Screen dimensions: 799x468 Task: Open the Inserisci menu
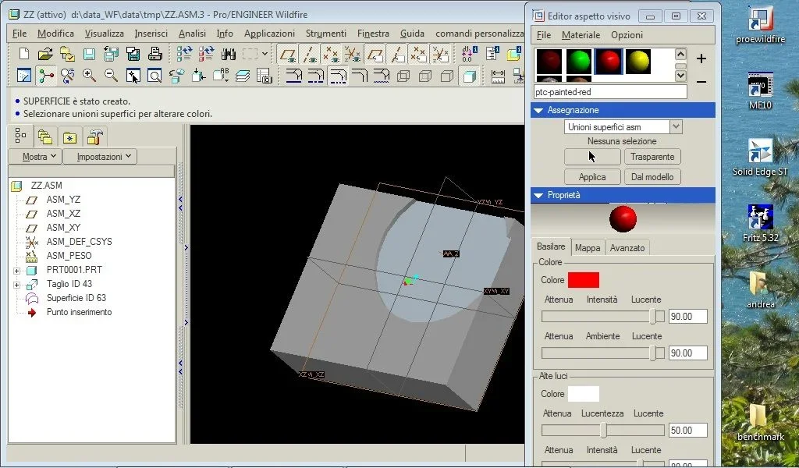click(151, 34)
